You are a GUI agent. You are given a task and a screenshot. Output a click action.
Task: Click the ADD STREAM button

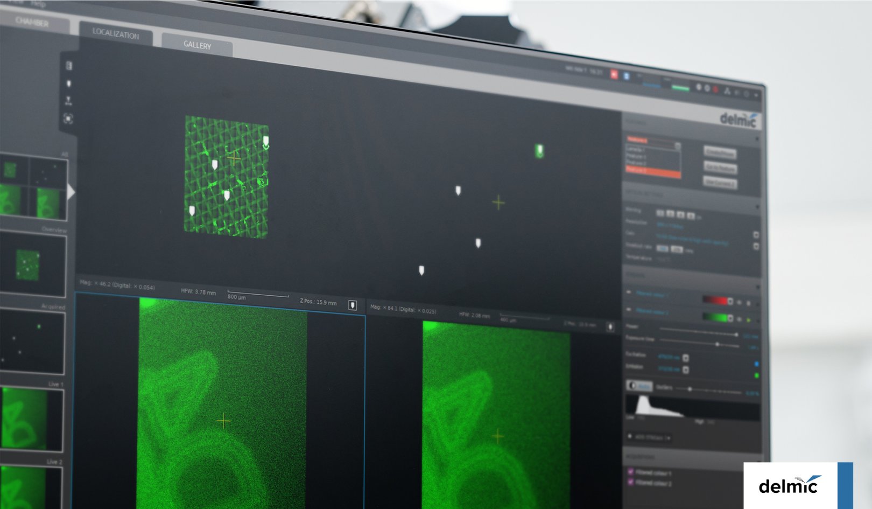pyautogui.click(x=649, y=437)
